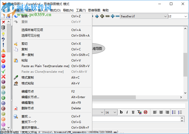Add the priority 6 number icon
The image size is (189, 134).
pos(3,109)
